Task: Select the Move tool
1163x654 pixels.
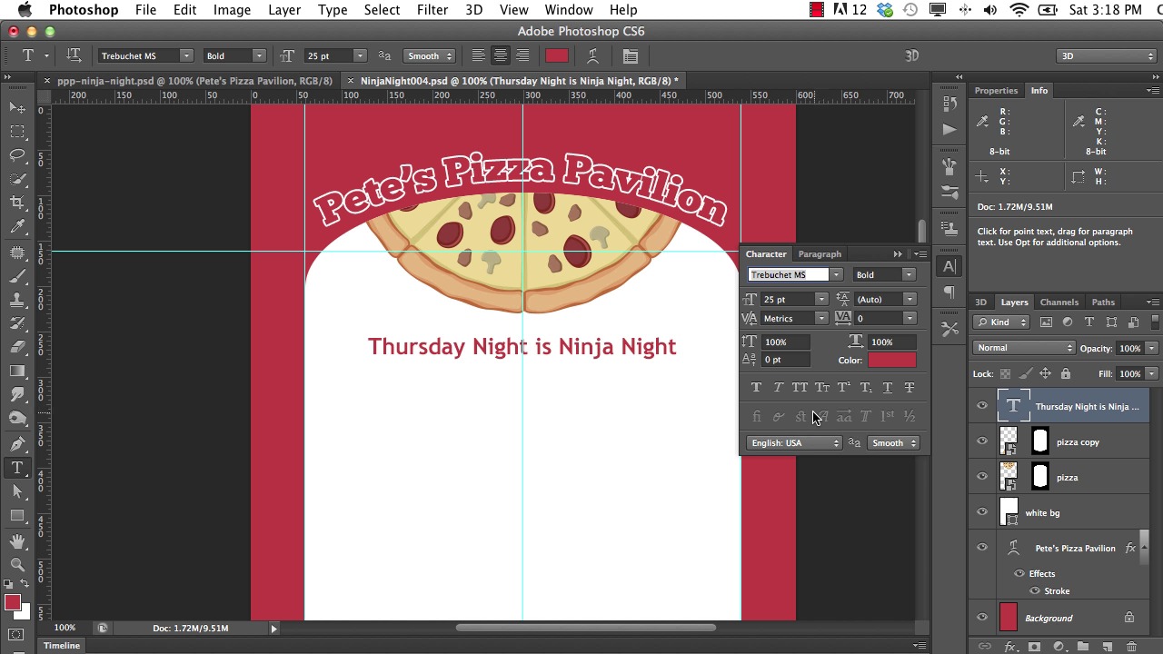Action: pos(17,108)
